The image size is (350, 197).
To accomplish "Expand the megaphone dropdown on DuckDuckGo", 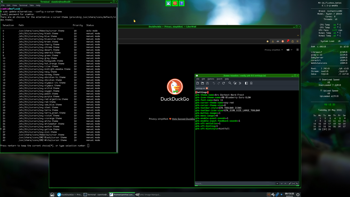I will (x=289, y=50).
